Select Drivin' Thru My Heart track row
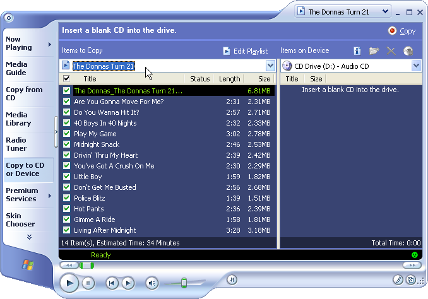Screen dimensions: 428x299 pyautogui.click(x=167, y=155)
